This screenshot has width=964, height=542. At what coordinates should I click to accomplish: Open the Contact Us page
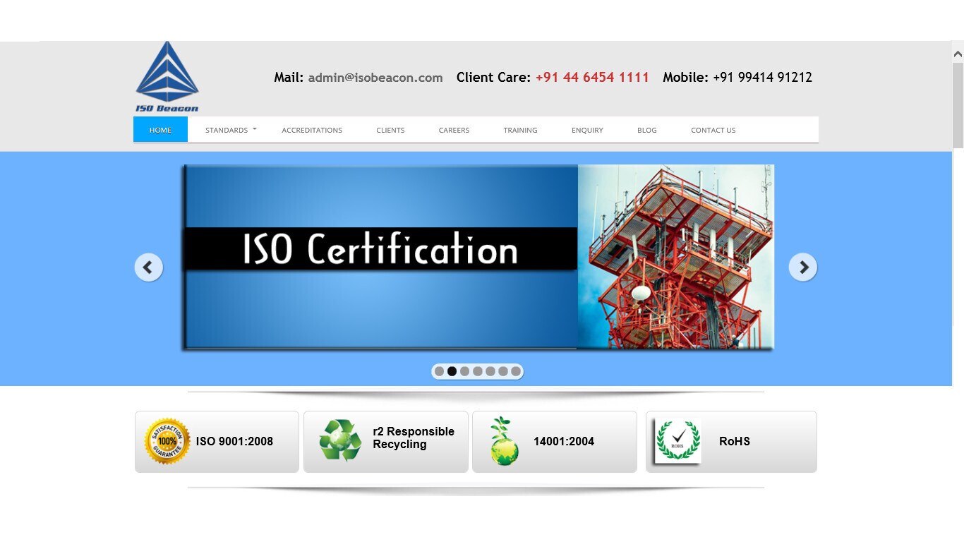tap(713, 130)
